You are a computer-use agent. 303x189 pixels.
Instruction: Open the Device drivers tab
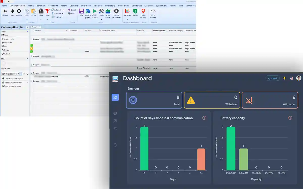pyautogui.click(x=124, y=6)
